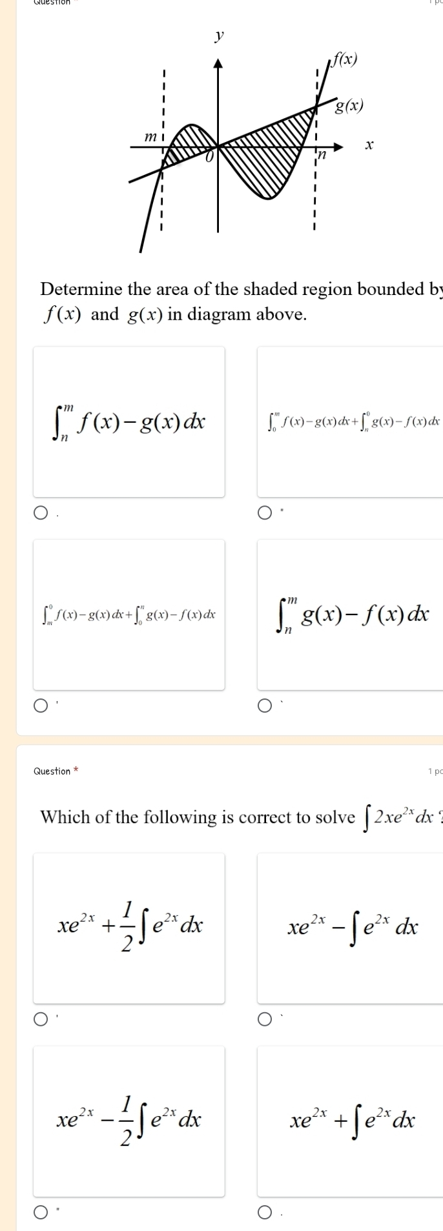443x1231 pixels.
Task: Click answer card with ∫ m to 0 plus ∫ 0 to n
Action: pyautogui.click(x=129, y=615)
